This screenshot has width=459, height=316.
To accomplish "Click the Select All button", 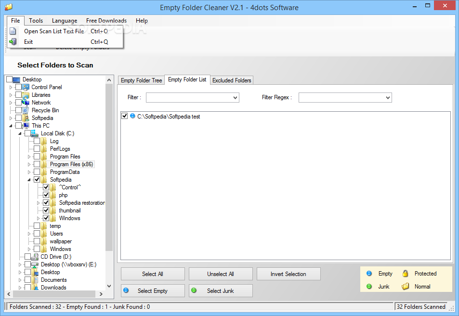I will coord(153,274).
